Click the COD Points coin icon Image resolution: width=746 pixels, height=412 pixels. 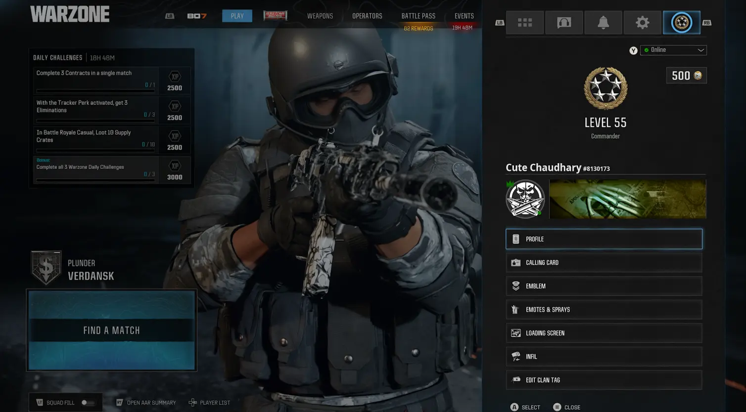(x=698, y=76)
